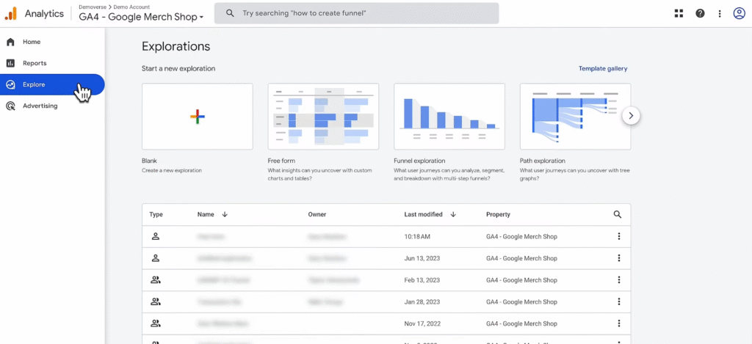Click the "Free form" template title
Image resolution: width=752 pixels, height=344 pixels.
281,161
